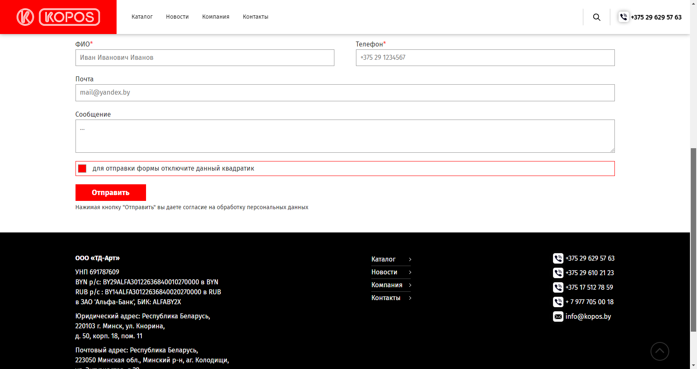Click the ООО «ТД-Арт» company name text

97,258
